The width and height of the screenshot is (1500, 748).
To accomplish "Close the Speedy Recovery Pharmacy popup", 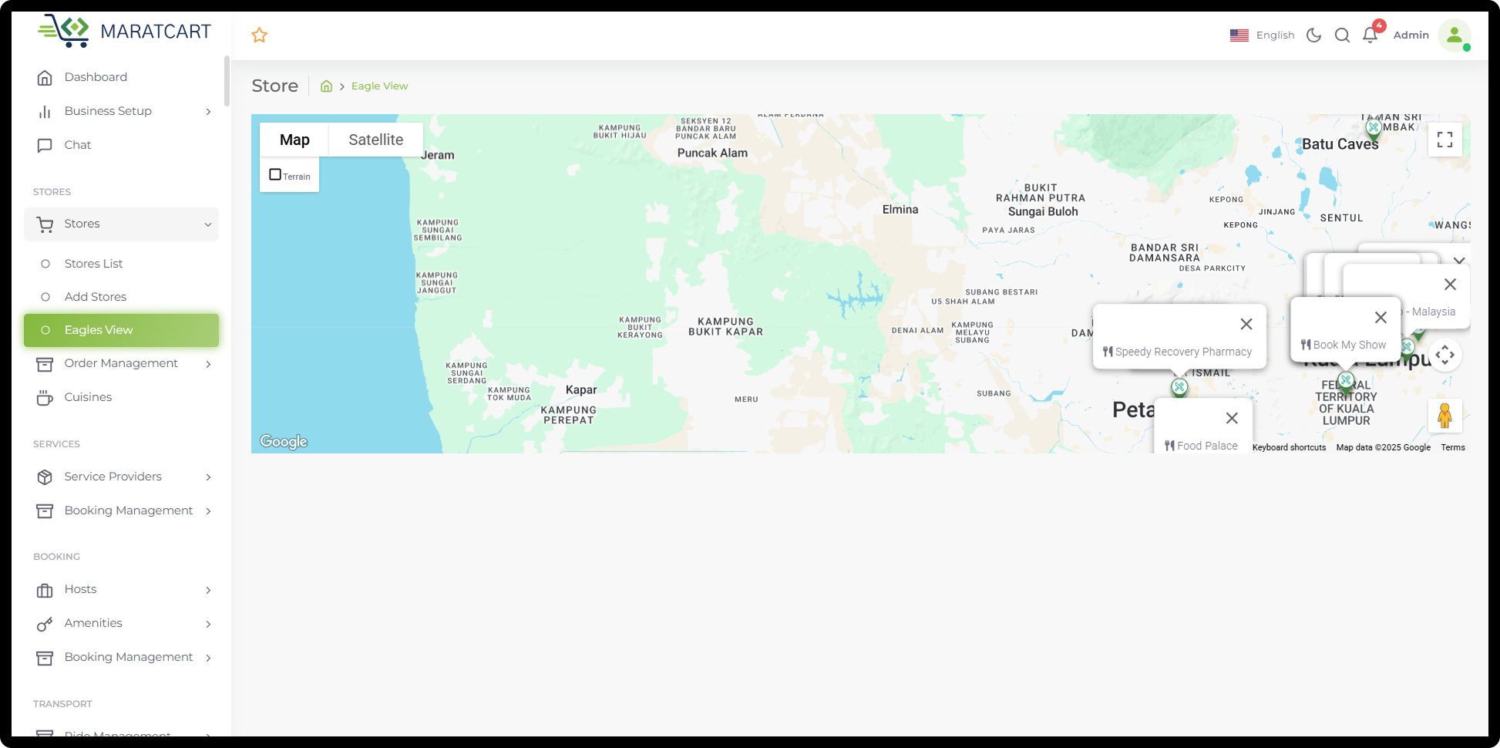I will [x=1246, y=324].
